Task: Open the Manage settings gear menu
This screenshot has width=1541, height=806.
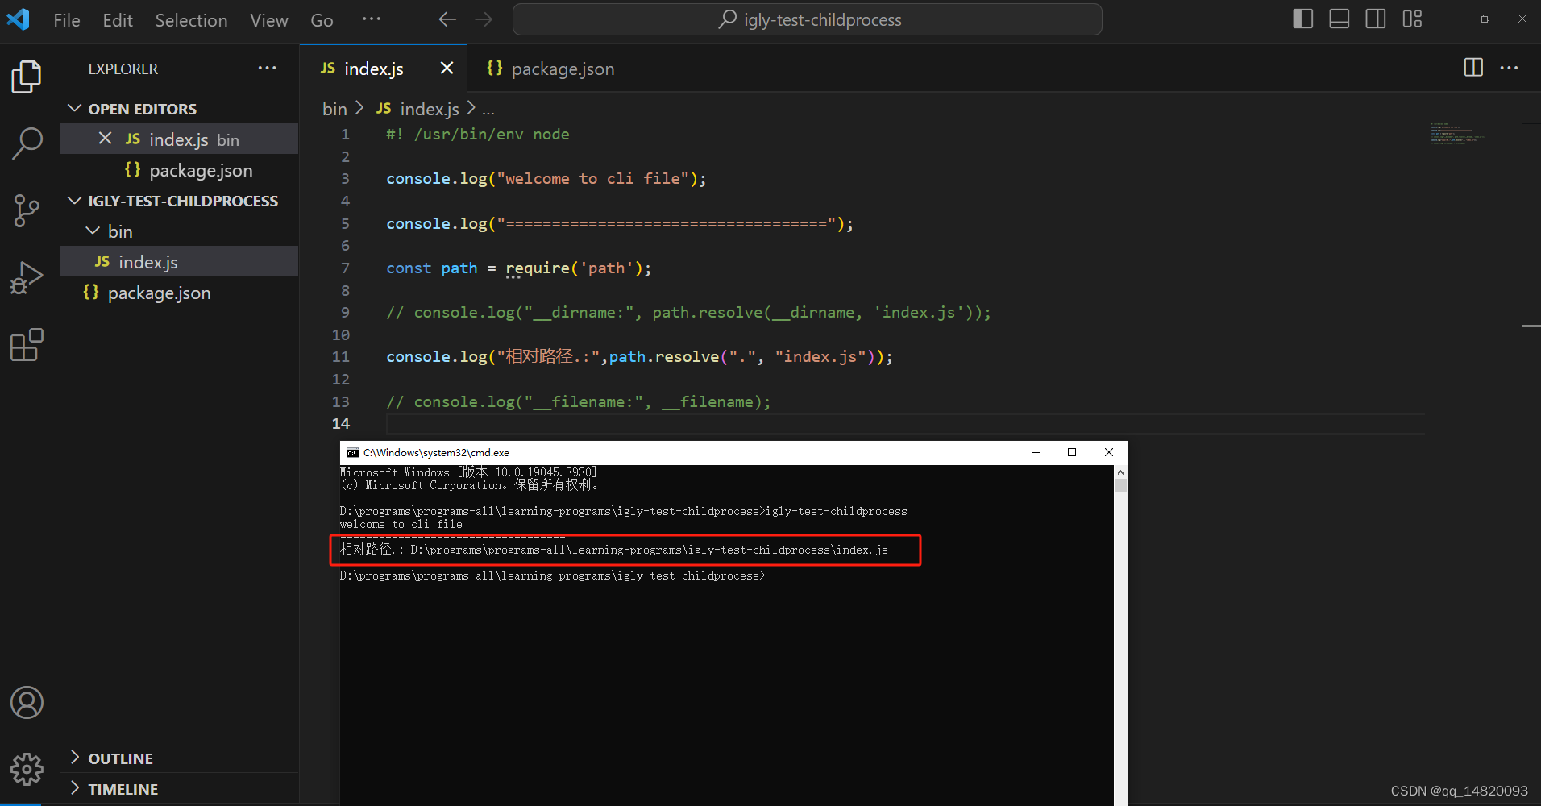Action: [27, 769]
